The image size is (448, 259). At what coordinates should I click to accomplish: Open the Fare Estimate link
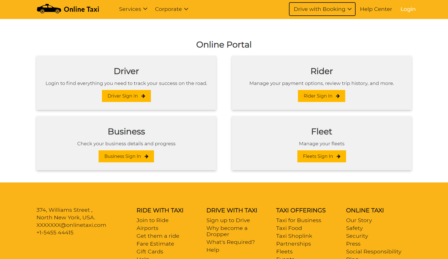(155, 244)
